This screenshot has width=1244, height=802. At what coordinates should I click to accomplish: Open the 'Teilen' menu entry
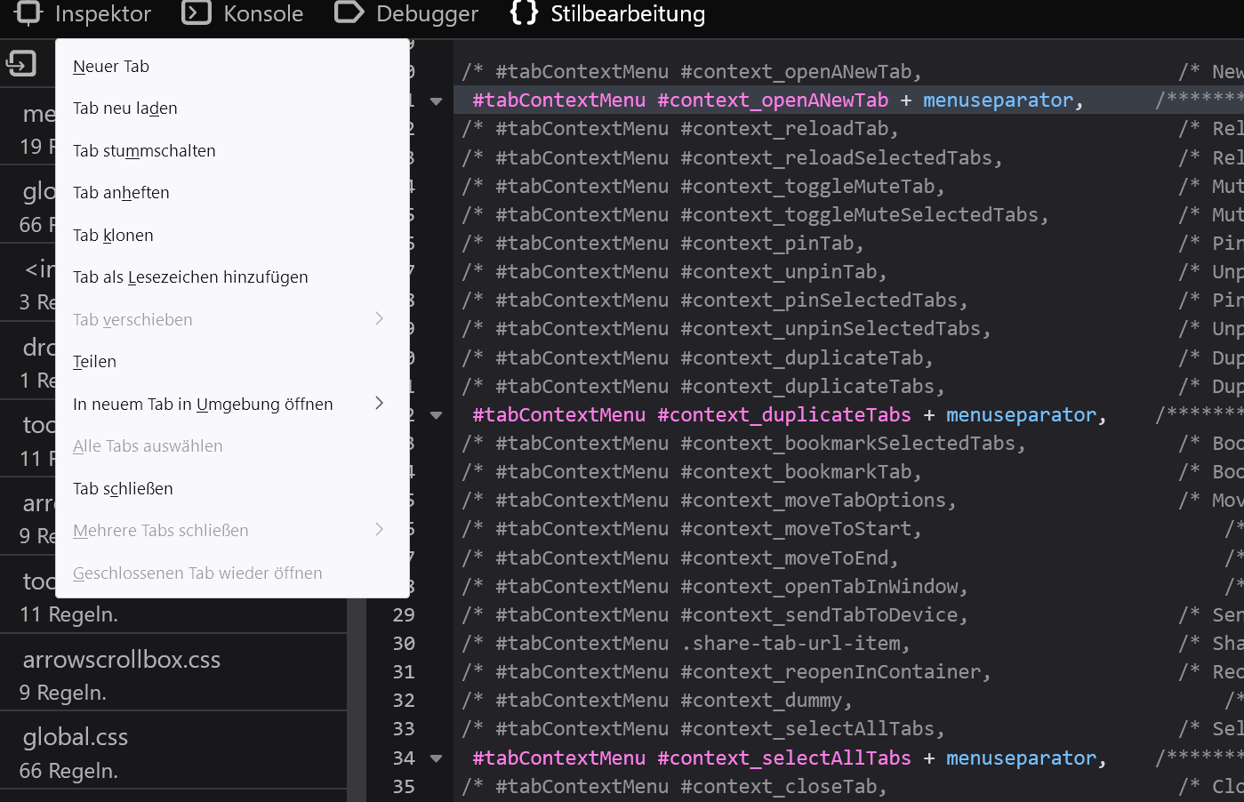[x=94, y=362]
